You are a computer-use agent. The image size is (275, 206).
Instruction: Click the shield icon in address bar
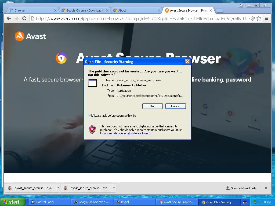[252, 19]
